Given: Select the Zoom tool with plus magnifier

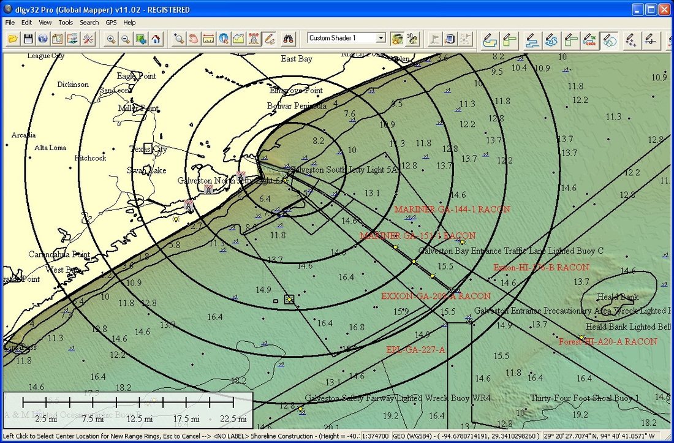Looking at the screenshot, I should tap(178, 39).
